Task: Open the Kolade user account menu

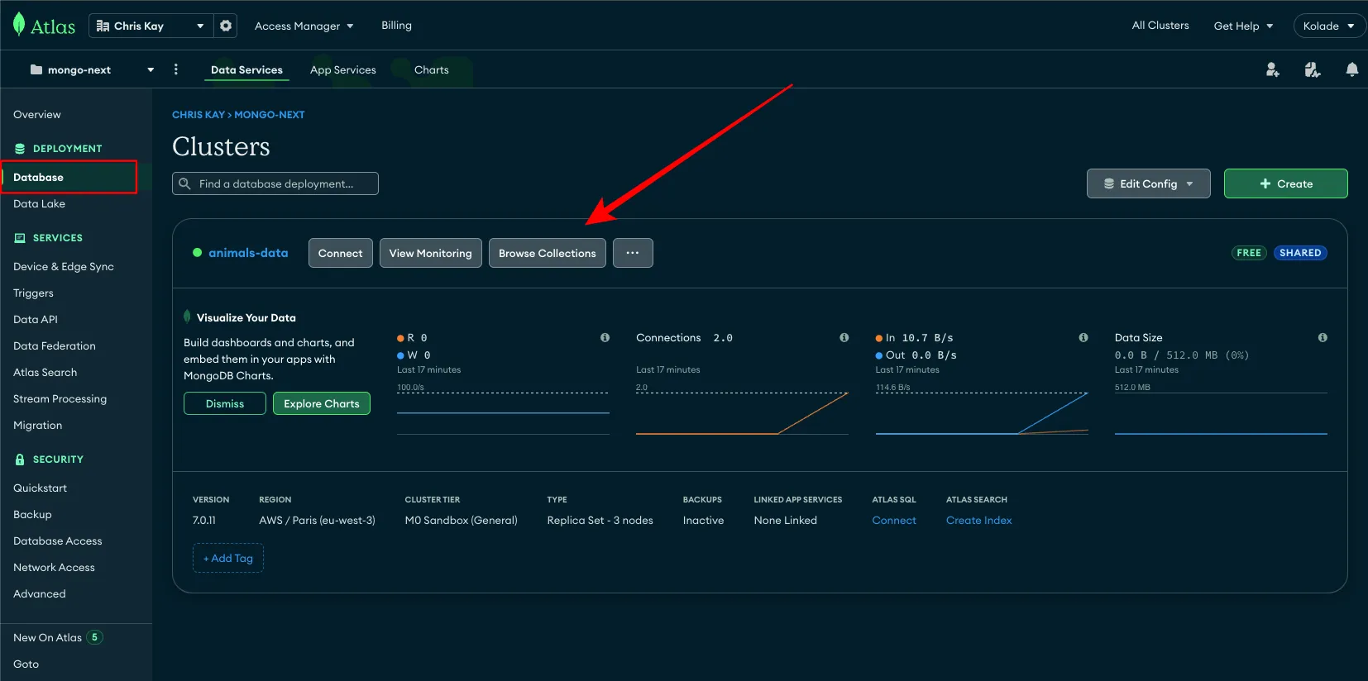Action: tap(1329, 26)
